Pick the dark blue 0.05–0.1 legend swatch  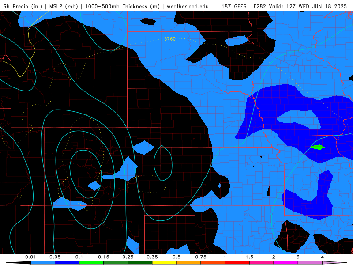pos(67,263)
